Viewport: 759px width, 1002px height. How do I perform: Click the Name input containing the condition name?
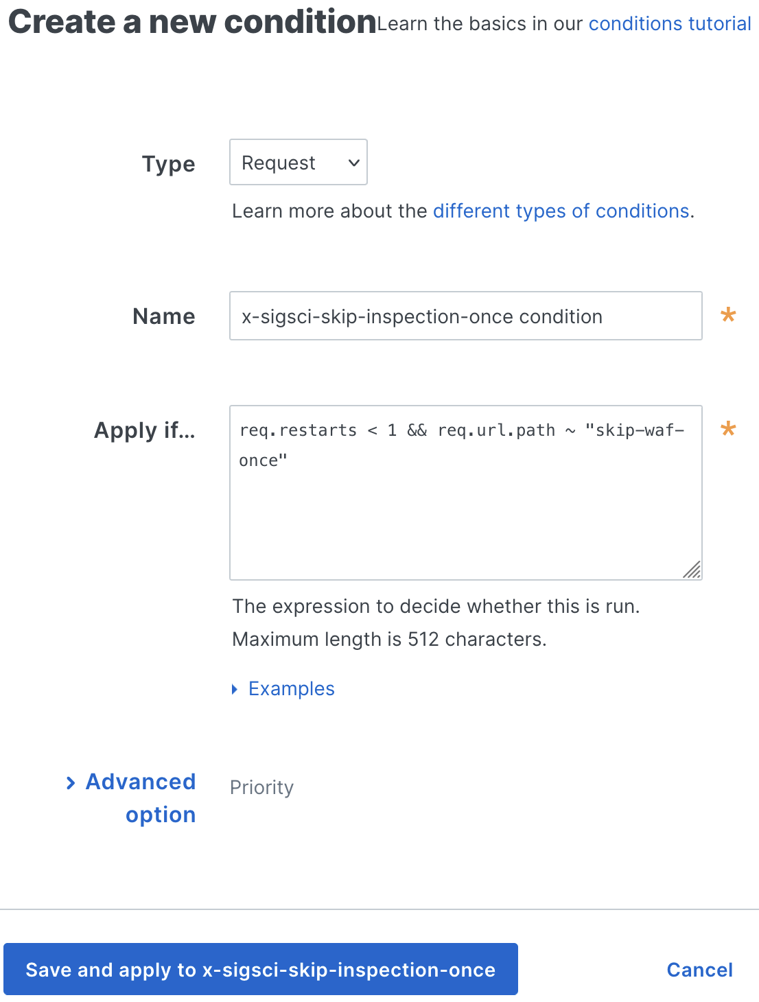(465, 316)
